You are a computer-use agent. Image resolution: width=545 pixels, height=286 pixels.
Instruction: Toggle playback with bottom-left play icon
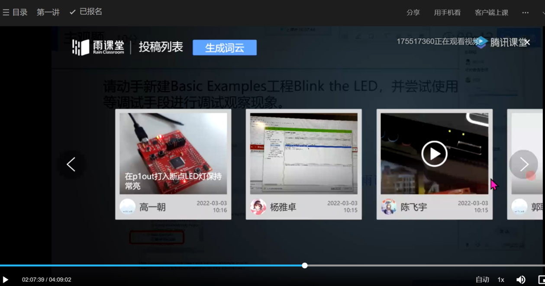5,279
